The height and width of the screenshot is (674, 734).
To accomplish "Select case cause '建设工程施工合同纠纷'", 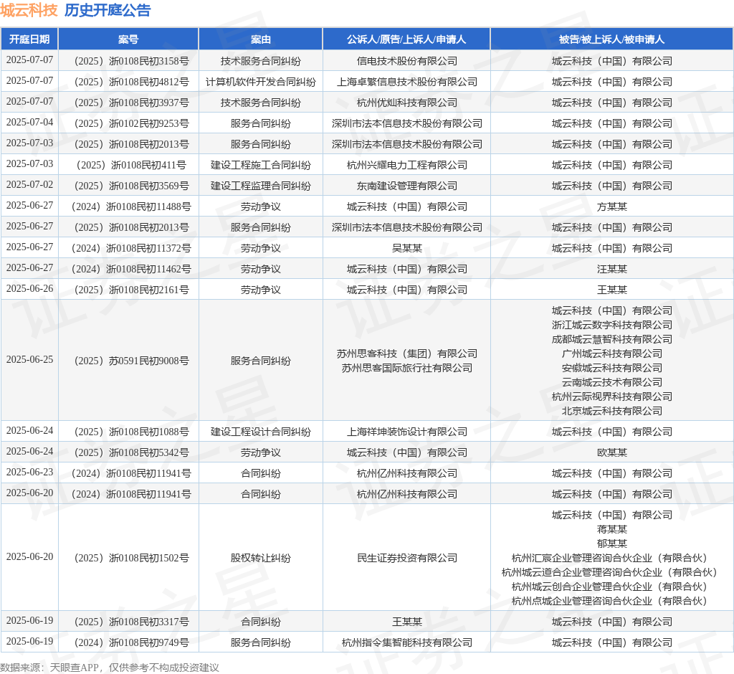I will point(261,166).
